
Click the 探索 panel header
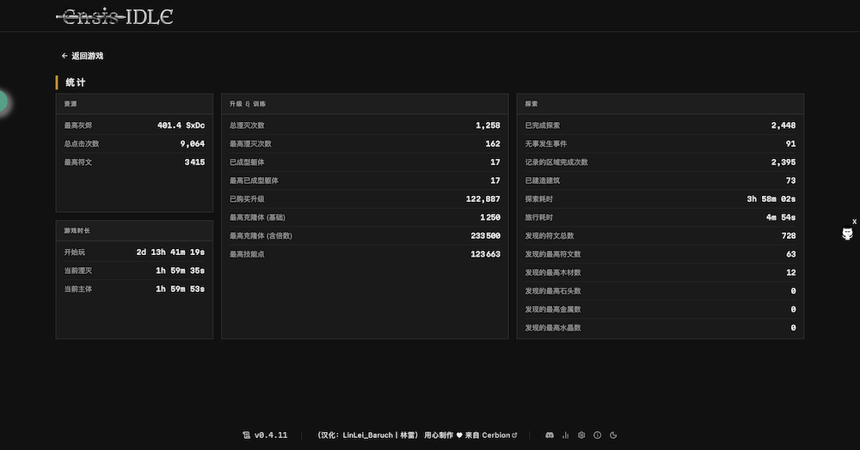[x=660, y=103]
